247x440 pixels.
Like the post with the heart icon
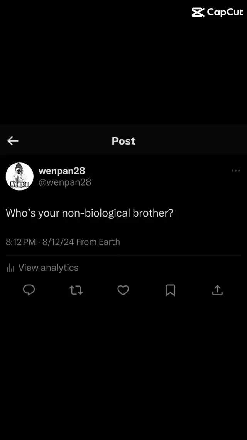tap(123, 290)
